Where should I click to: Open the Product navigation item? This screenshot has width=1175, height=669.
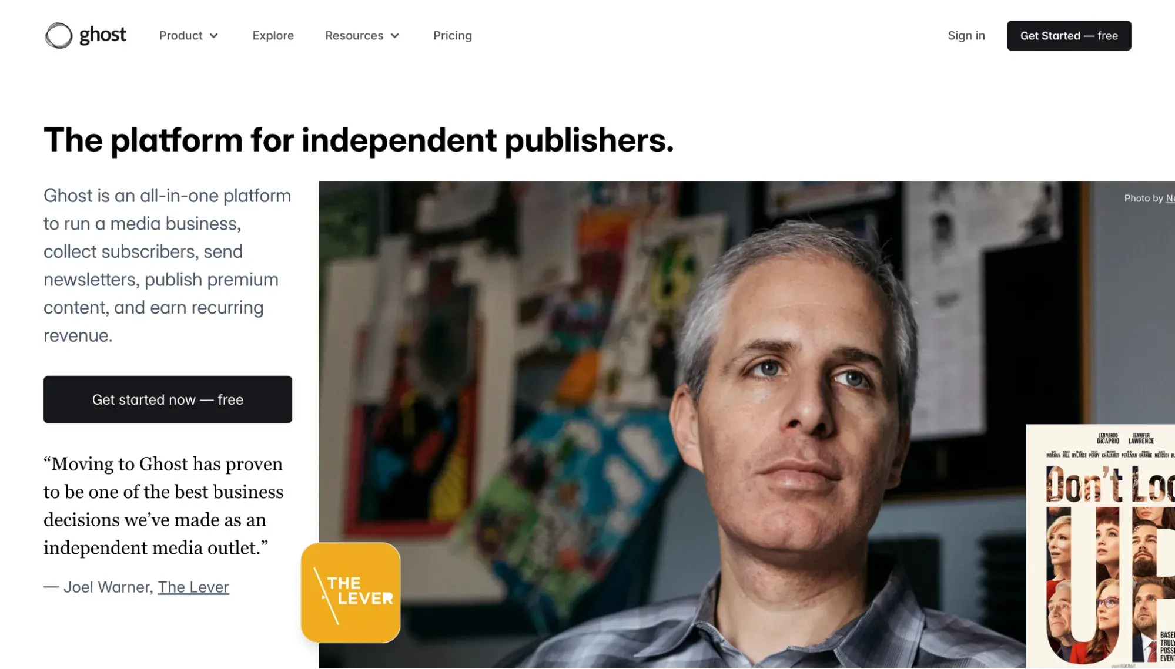pyautogui.click(x=188, y=35)
